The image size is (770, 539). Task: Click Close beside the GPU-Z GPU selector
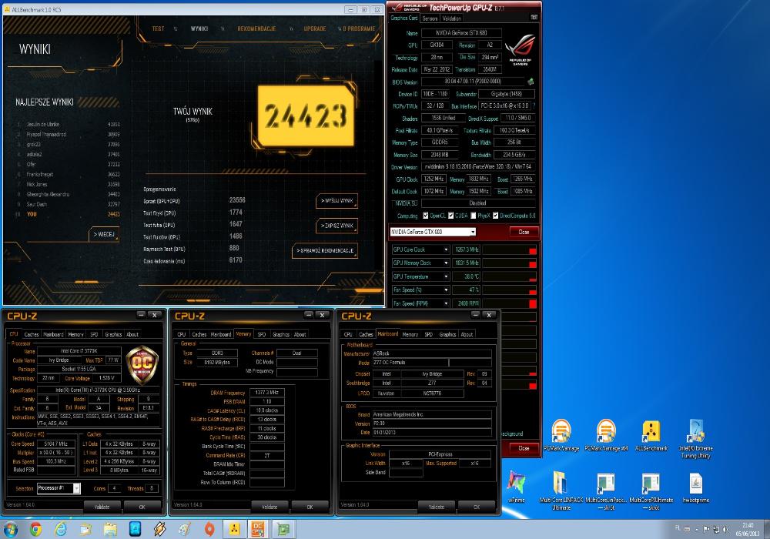point(524,232)
